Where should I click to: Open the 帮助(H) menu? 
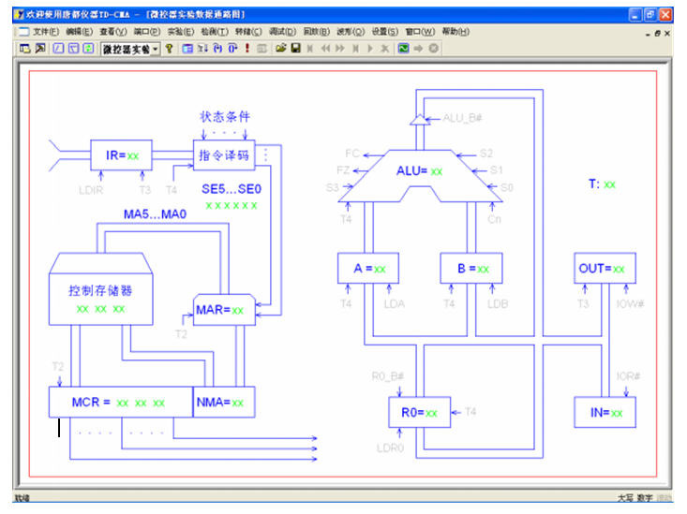(455, 32)
